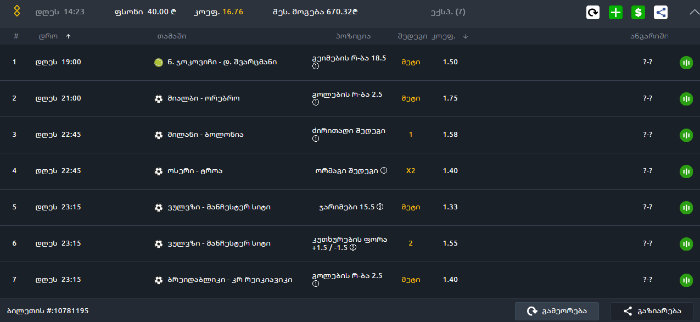700x322 pixels.
Task: Click the football icon beside მიალბი - ოღებრო
Action: click(x=159, y=99)
